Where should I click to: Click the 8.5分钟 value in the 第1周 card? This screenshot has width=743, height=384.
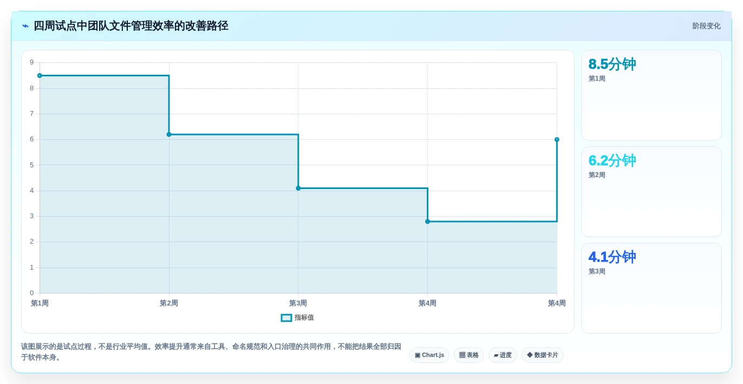click(x=612, y=64)
